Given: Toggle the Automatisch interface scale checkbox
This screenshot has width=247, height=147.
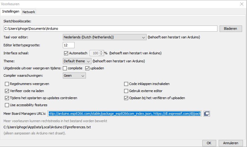Looking at the screenshot, I should (66, 53).
